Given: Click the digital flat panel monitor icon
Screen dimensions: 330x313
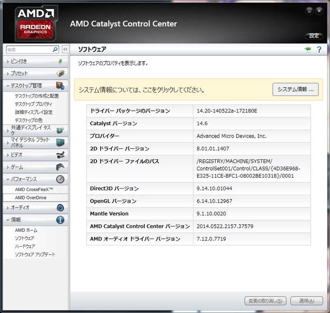Looking at the screenshot, I should pyautogui.click(x=60, y=142).
